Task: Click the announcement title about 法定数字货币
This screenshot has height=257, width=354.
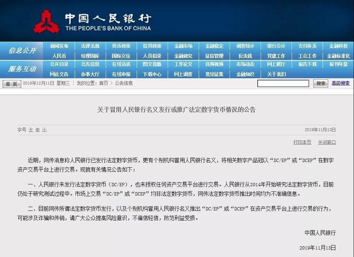Action: click(176, 110)
